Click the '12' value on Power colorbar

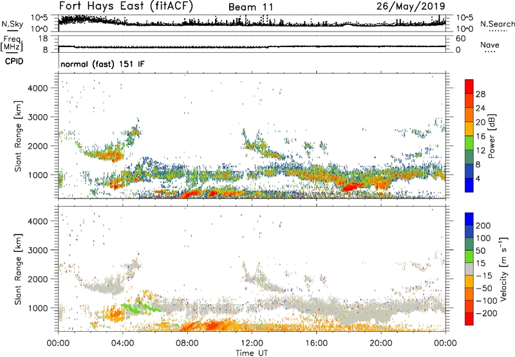[x=480, y=151]
